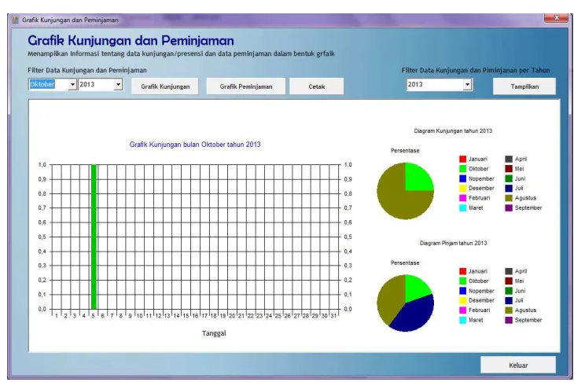Click the Cetak print button
The width and height of the screenshot is (574, 382).
click(317, 86)
